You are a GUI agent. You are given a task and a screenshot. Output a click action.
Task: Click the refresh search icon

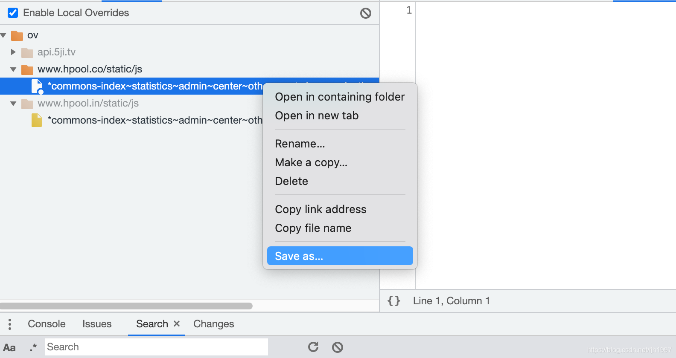(313, 347)
